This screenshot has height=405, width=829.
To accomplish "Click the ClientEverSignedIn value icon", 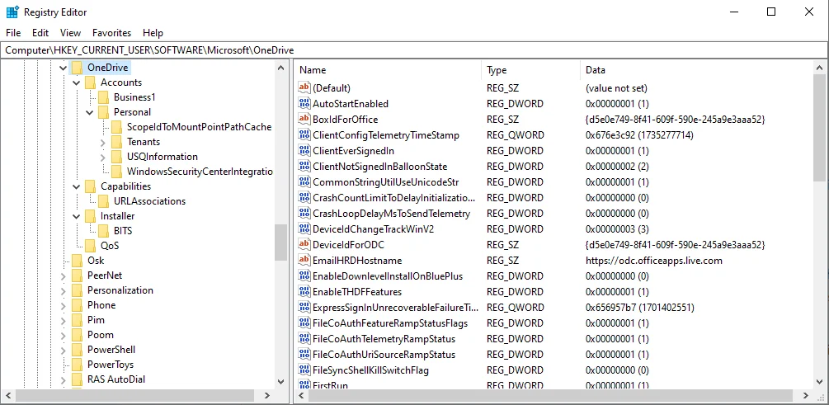I will coord(304,151).
